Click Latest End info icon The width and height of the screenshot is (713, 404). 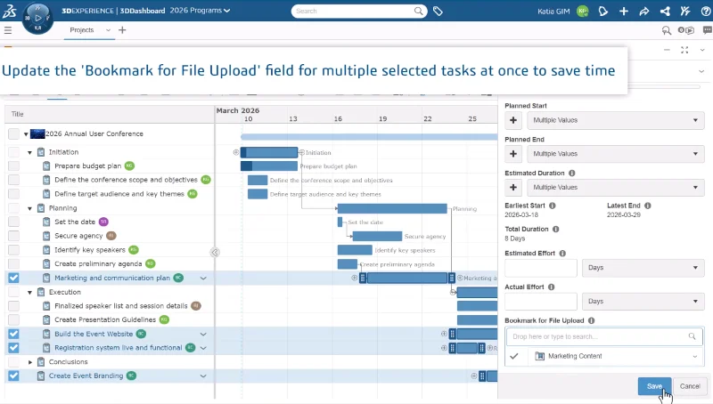(x=648, y=206)
